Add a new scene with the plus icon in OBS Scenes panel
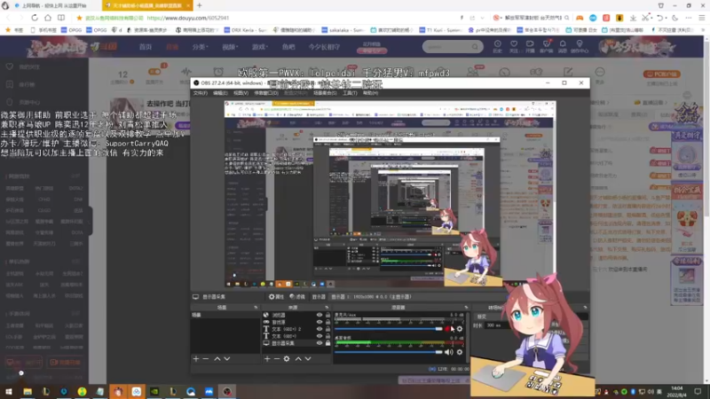The height and width of the screenshot is (399, 710). [x=196, y=359]
